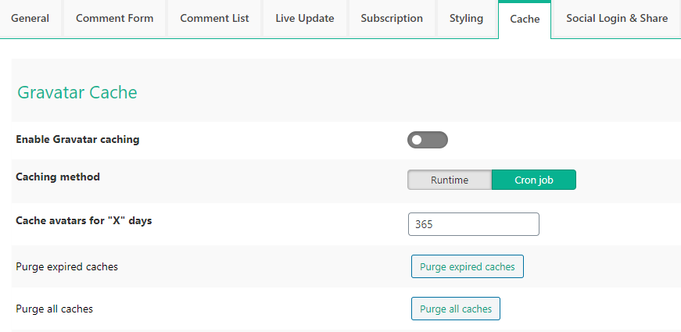The height and width of the screenshot is (332, 681).
Task: Enable the Gravatar caching toggle switch
Action: point(427,140)
